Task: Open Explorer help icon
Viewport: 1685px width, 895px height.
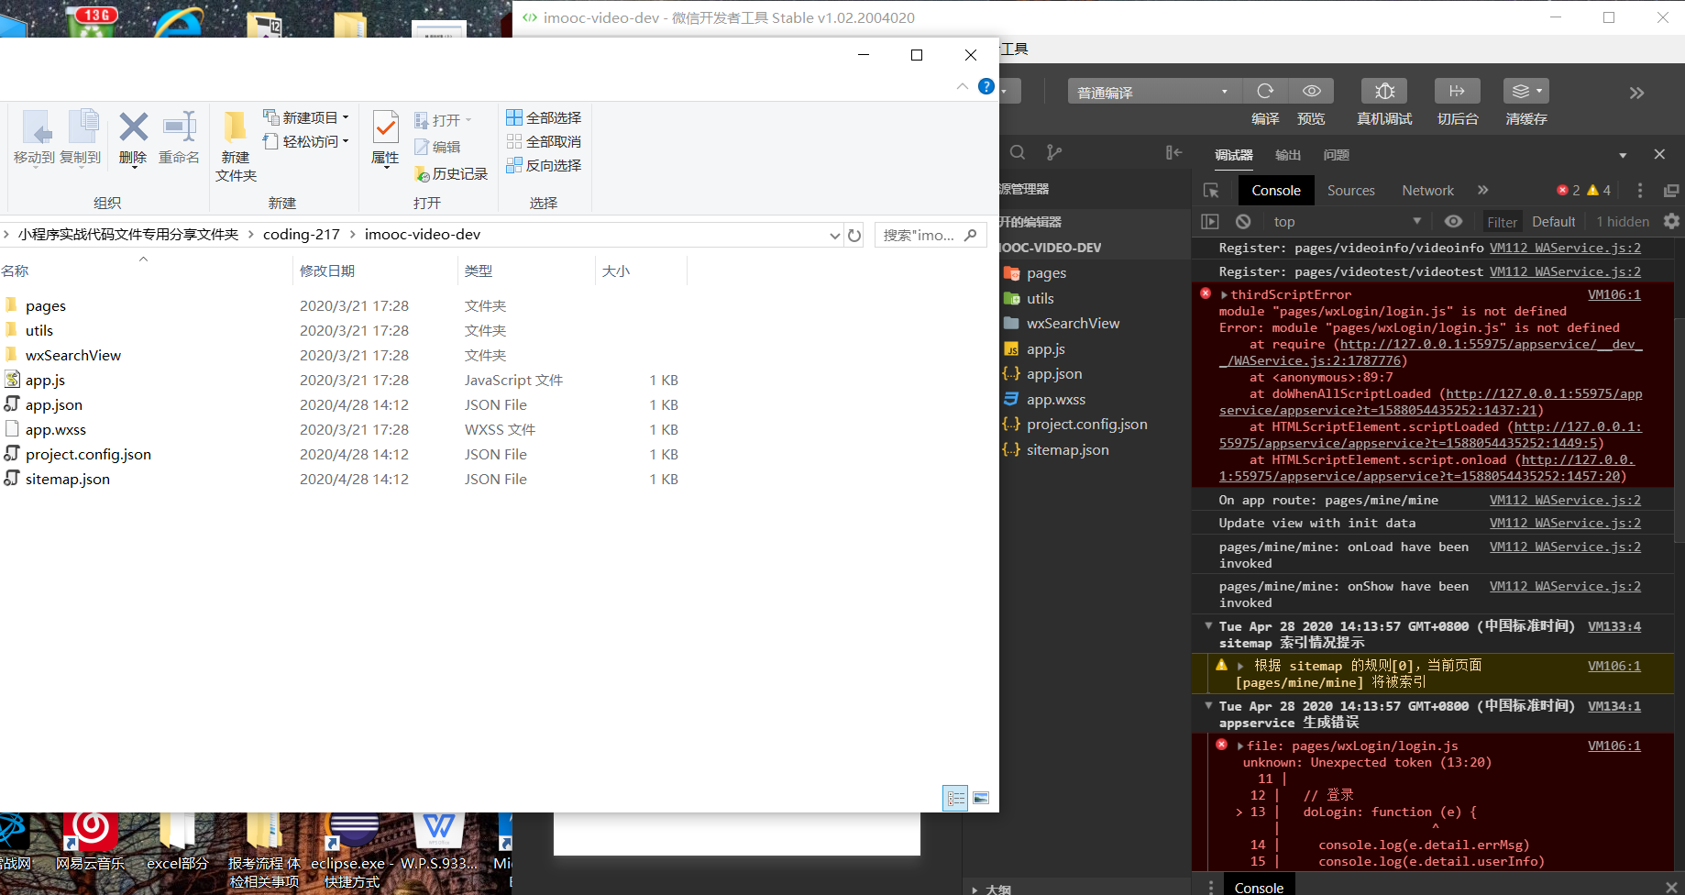Action: coord(986,86)
